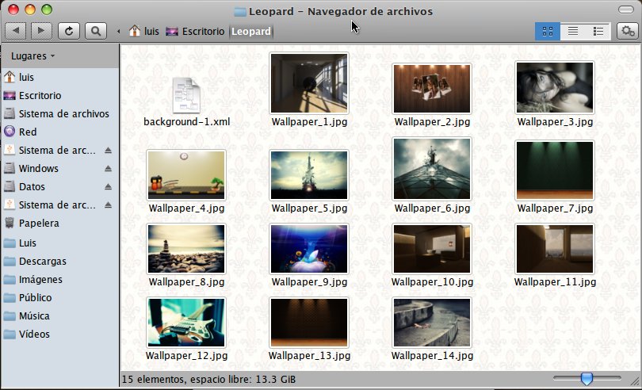Screen dimensions: 642x390
Task: Switch to icon grid view
Action: click(x=548, y=31)
